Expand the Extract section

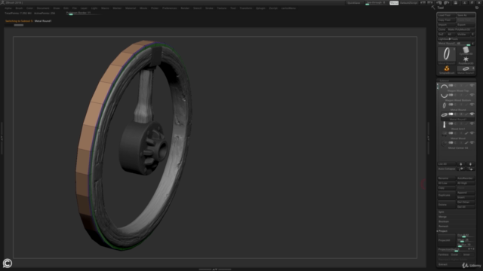(x=443, y=264)
